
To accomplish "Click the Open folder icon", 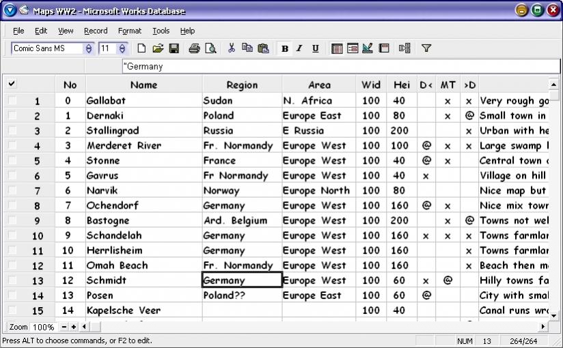I will 158,48.
